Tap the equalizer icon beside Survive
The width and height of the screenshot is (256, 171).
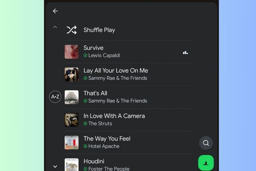[x=185, y=53]
